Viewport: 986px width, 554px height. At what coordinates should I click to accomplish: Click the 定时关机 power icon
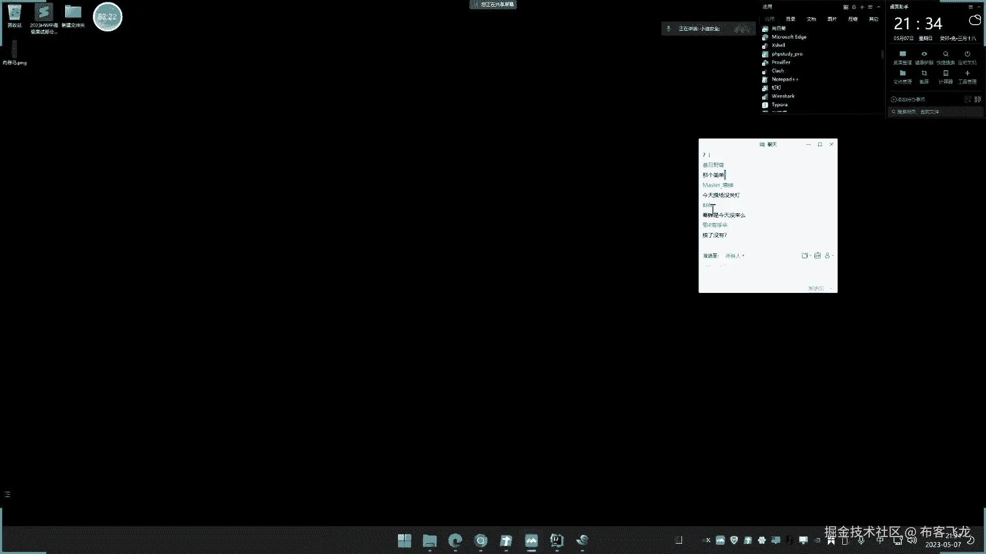click(x=967, y=54)
